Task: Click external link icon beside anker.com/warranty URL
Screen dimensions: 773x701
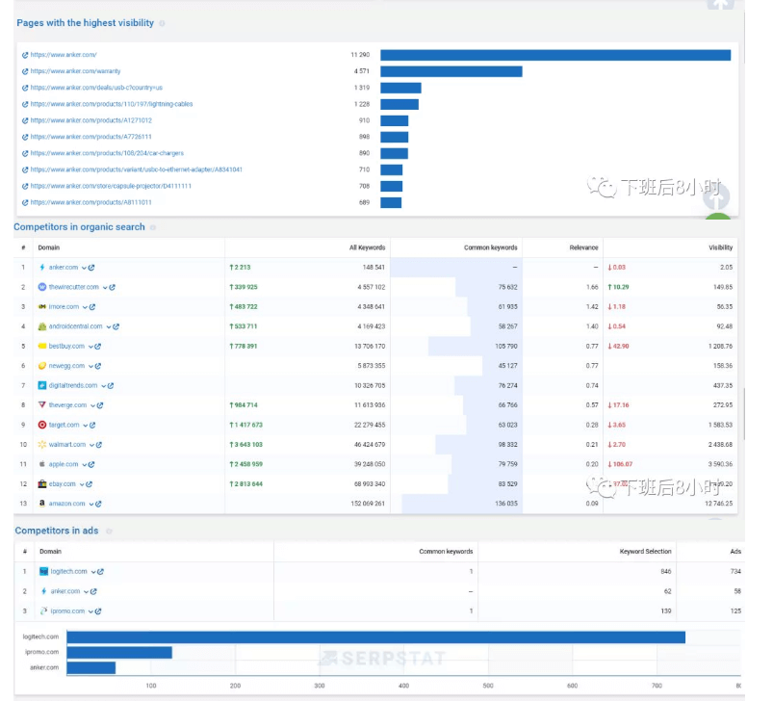Action: coord(25,71)
